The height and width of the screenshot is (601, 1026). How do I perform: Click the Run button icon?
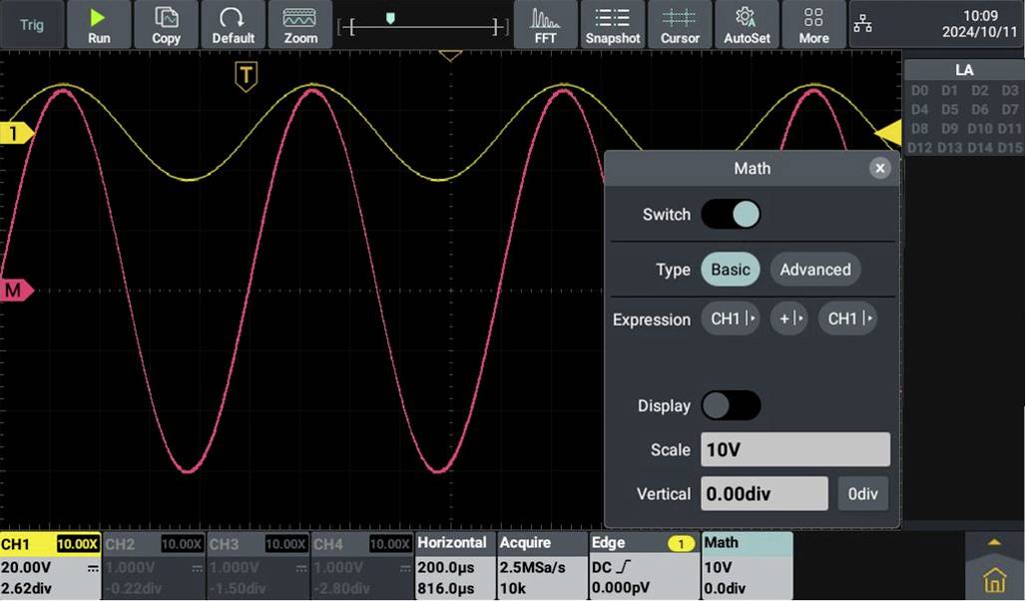[x=98, y=24]
